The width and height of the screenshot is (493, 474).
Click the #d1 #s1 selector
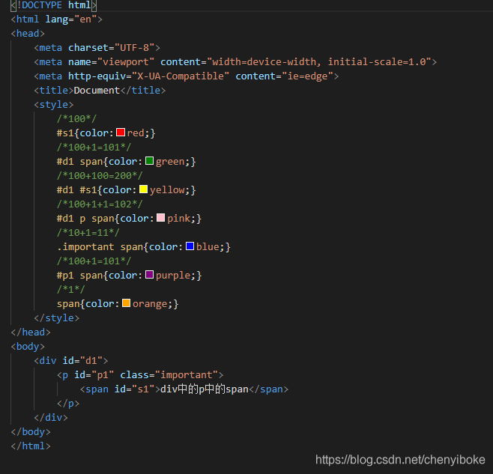[76, 190]
